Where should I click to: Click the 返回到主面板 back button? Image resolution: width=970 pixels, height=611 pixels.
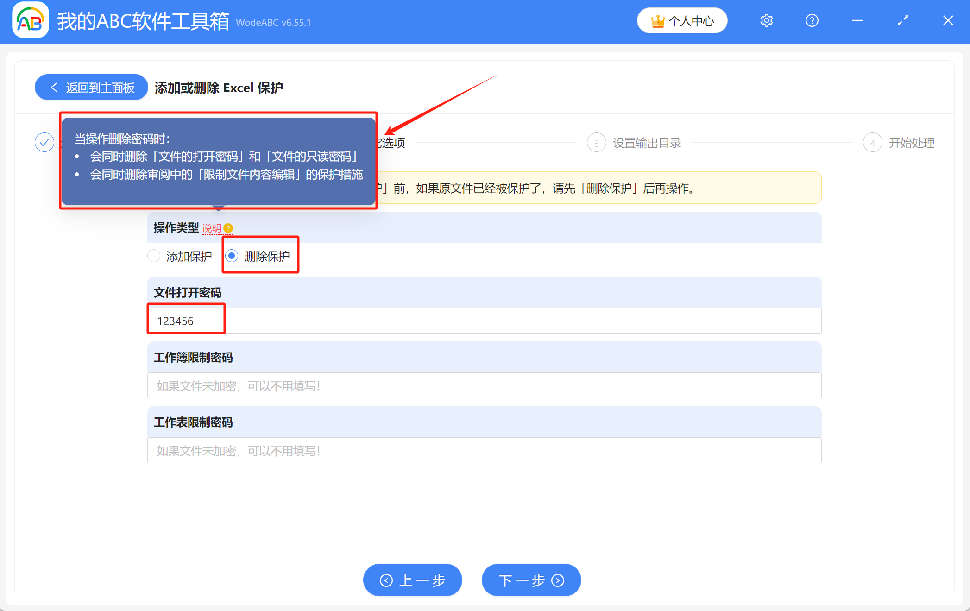pos(92,88)
